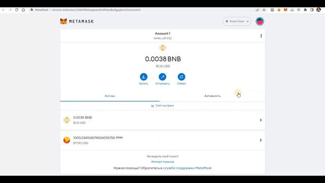325x183 pixels.
Task: Bookmark the page with the star icon
Action: point(264,10)
